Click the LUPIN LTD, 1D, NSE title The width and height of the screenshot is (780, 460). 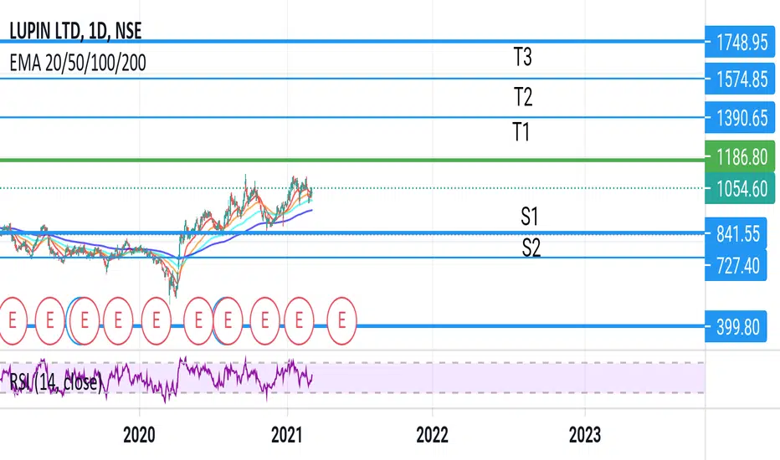click(x=75, y=31)
